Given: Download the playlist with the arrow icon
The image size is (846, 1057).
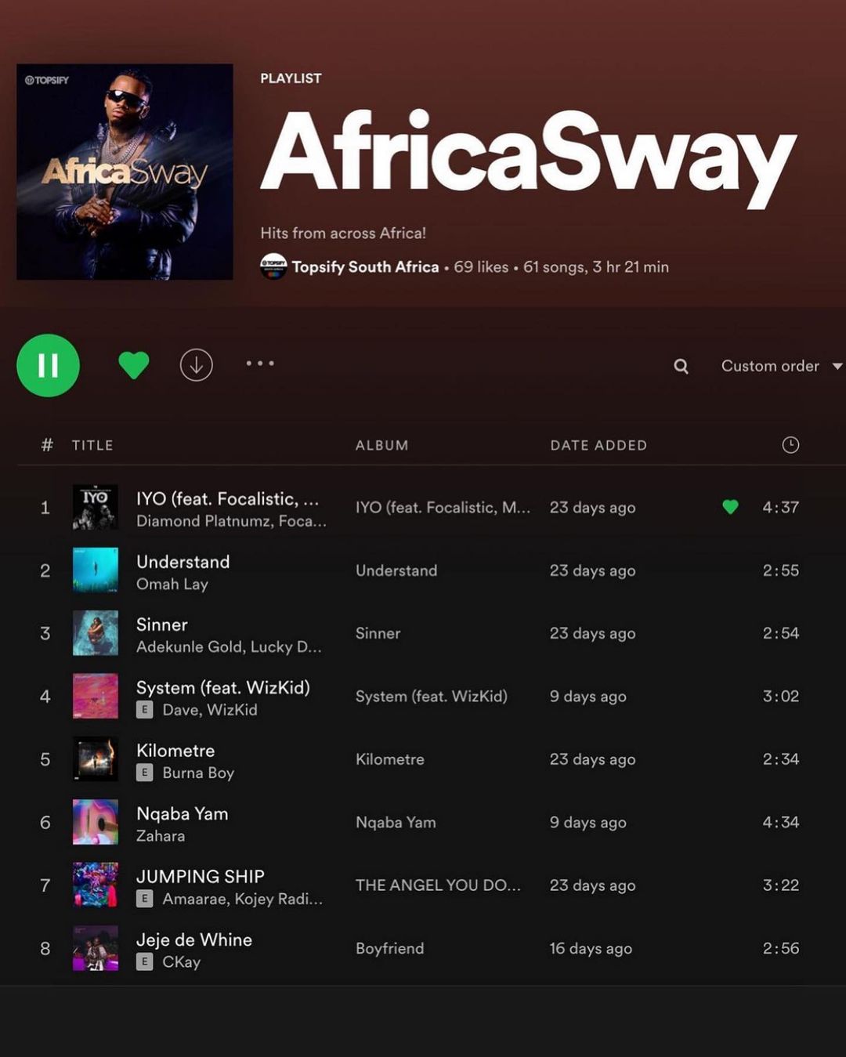Looking at the screenshot, I should (x=196, y=365).
